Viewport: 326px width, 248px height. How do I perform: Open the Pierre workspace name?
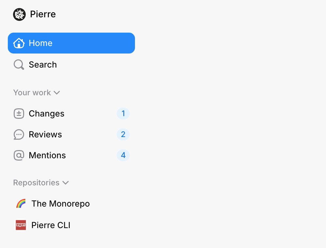coord(43,14)
